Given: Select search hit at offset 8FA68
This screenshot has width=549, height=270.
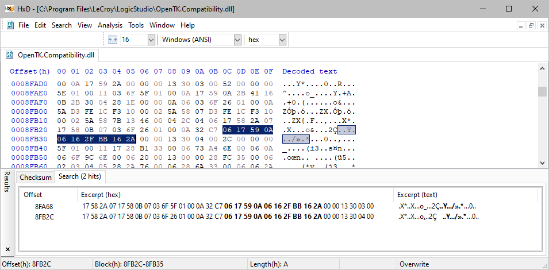Looking at the screenshot, I should 278,206.
